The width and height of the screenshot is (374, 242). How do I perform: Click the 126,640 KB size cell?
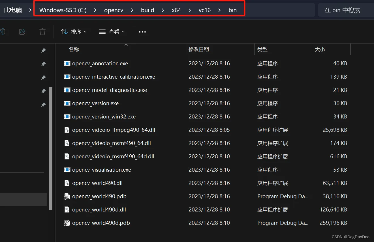(x=333, y=210)
